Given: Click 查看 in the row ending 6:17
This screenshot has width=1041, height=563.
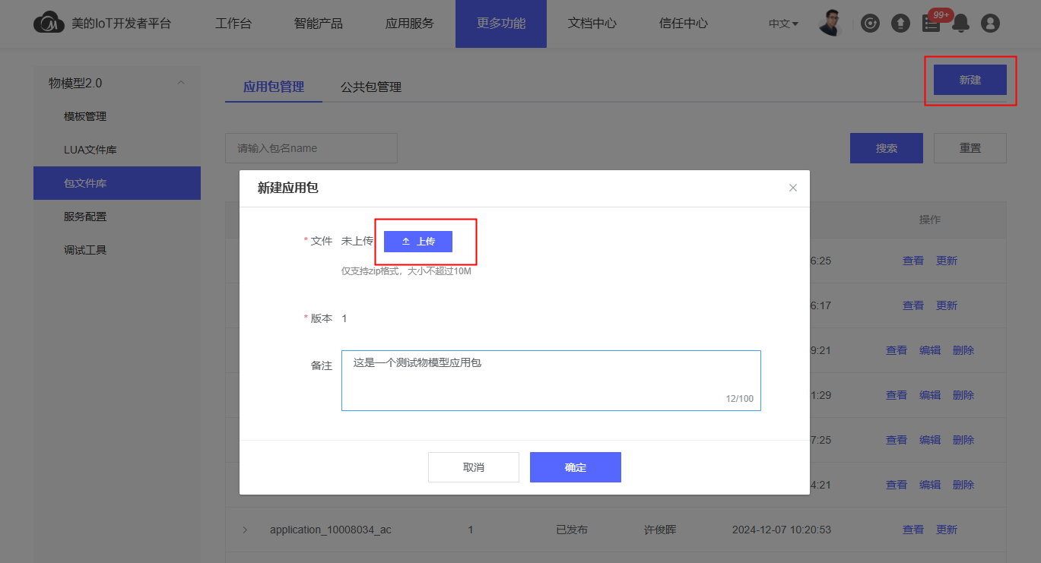Looking at the screenshot, I should 913,305.
